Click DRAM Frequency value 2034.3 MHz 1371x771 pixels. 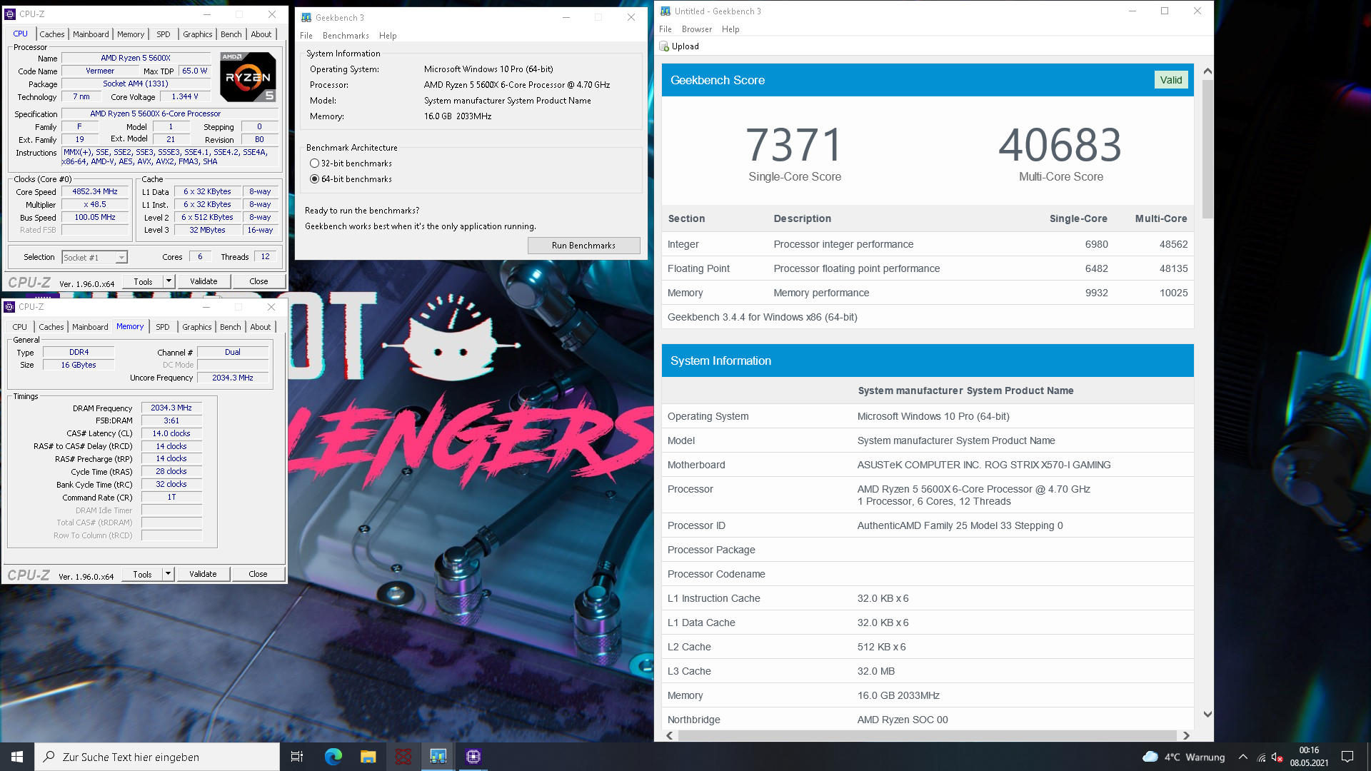171,408
